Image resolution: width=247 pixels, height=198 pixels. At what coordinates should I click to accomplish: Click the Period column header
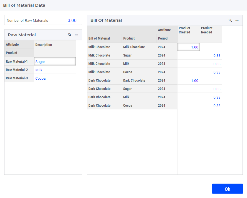pos(167,38)
